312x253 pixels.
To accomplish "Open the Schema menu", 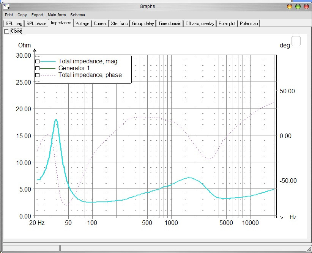I will (77, 15).
